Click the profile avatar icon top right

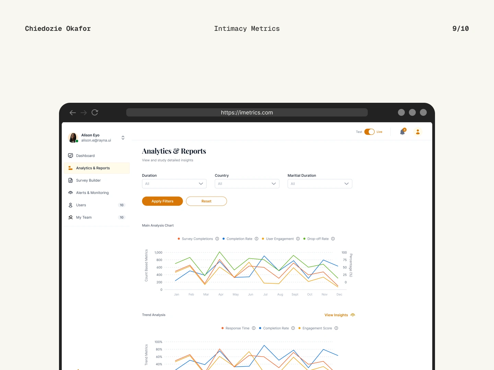[417, 132]
